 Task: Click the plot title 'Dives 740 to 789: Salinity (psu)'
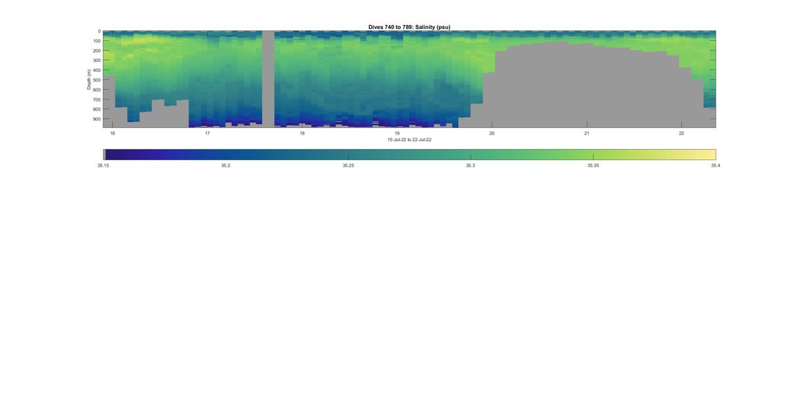point(409,27)
